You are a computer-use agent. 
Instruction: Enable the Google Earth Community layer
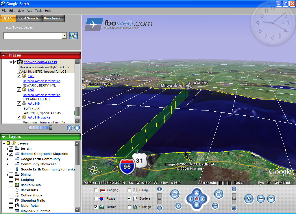[11, 159]
